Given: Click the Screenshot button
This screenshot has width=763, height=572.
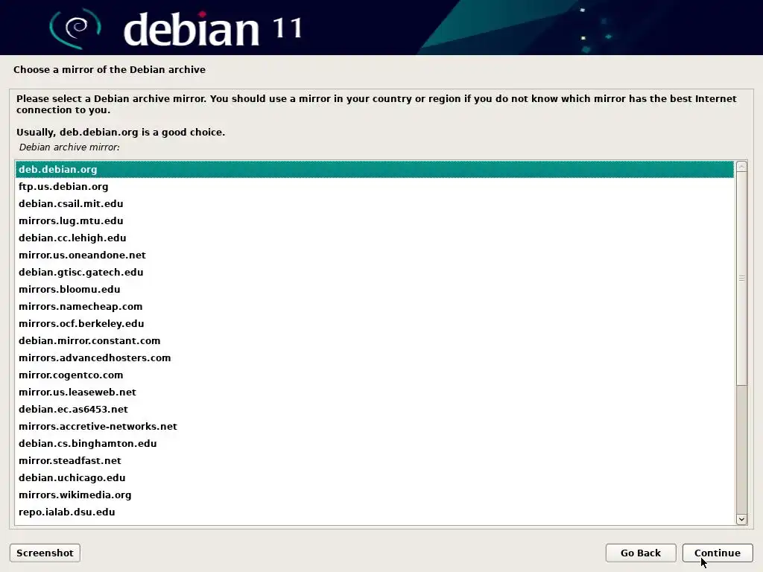Looking at the screenshot, I should 45,553.
